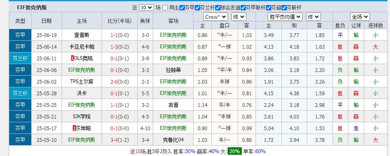Click the date 25-06-06 cell
The height and width of the screenshot is (156, 390).
click(47, 70)
